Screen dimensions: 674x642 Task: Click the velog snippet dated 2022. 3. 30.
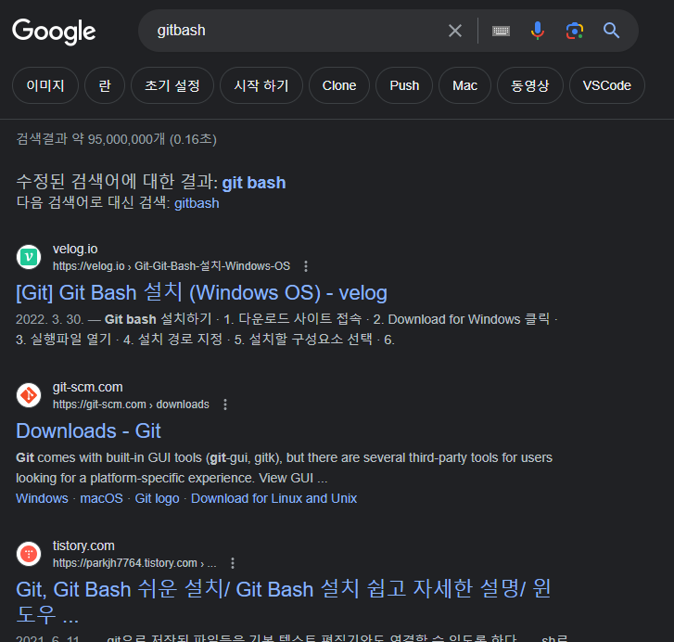click(286, 329)
